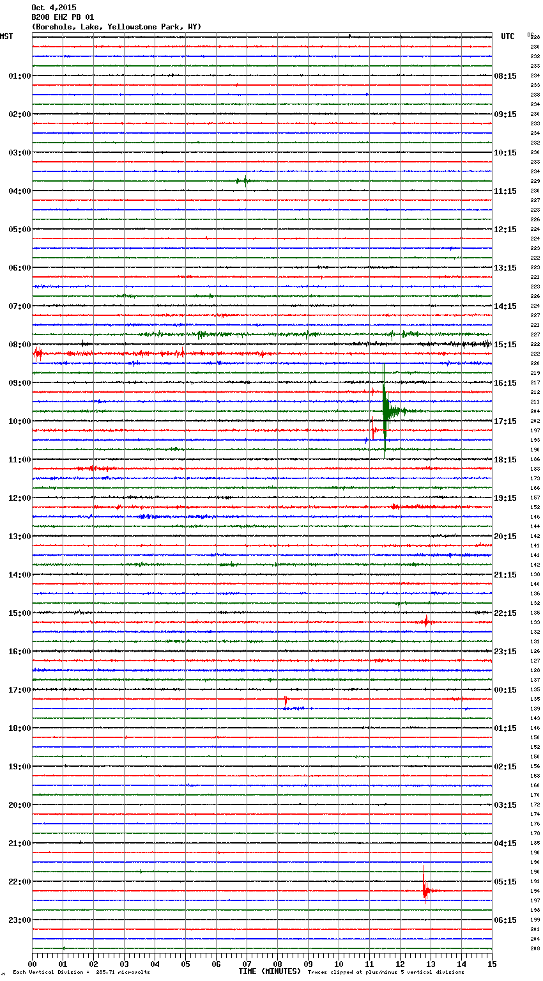543x981 pixels.
Task: Click the 16:15 UTC time label
Action: point(505,383)
